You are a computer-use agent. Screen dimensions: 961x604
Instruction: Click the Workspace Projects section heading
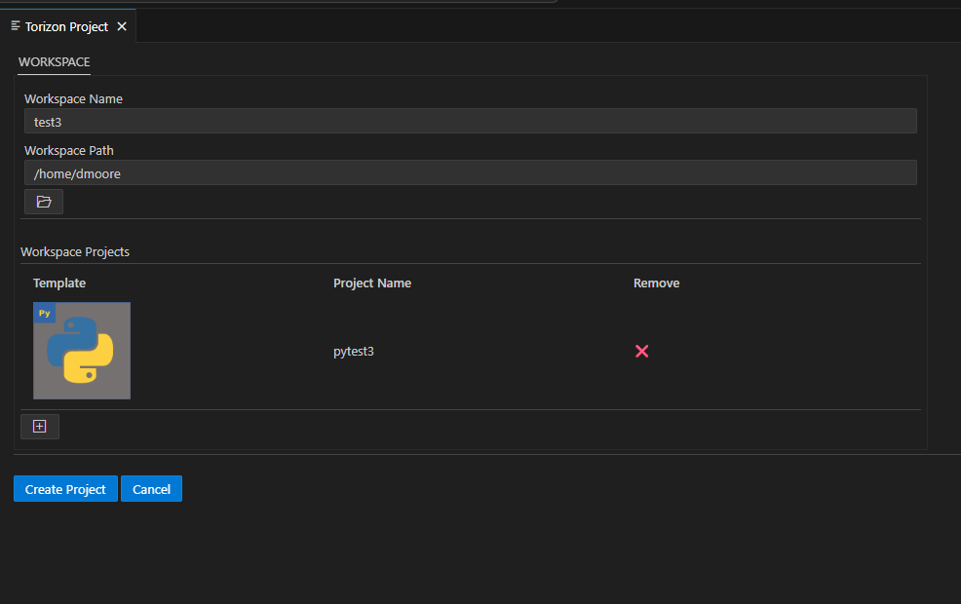(x=75, y=251)
